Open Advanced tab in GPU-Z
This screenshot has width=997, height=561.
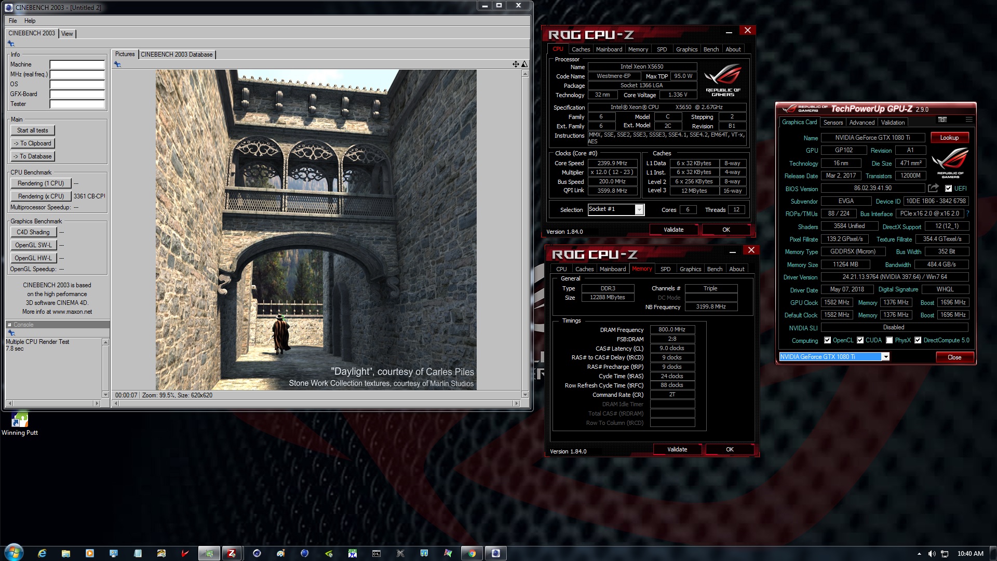[x=861, y=123]
